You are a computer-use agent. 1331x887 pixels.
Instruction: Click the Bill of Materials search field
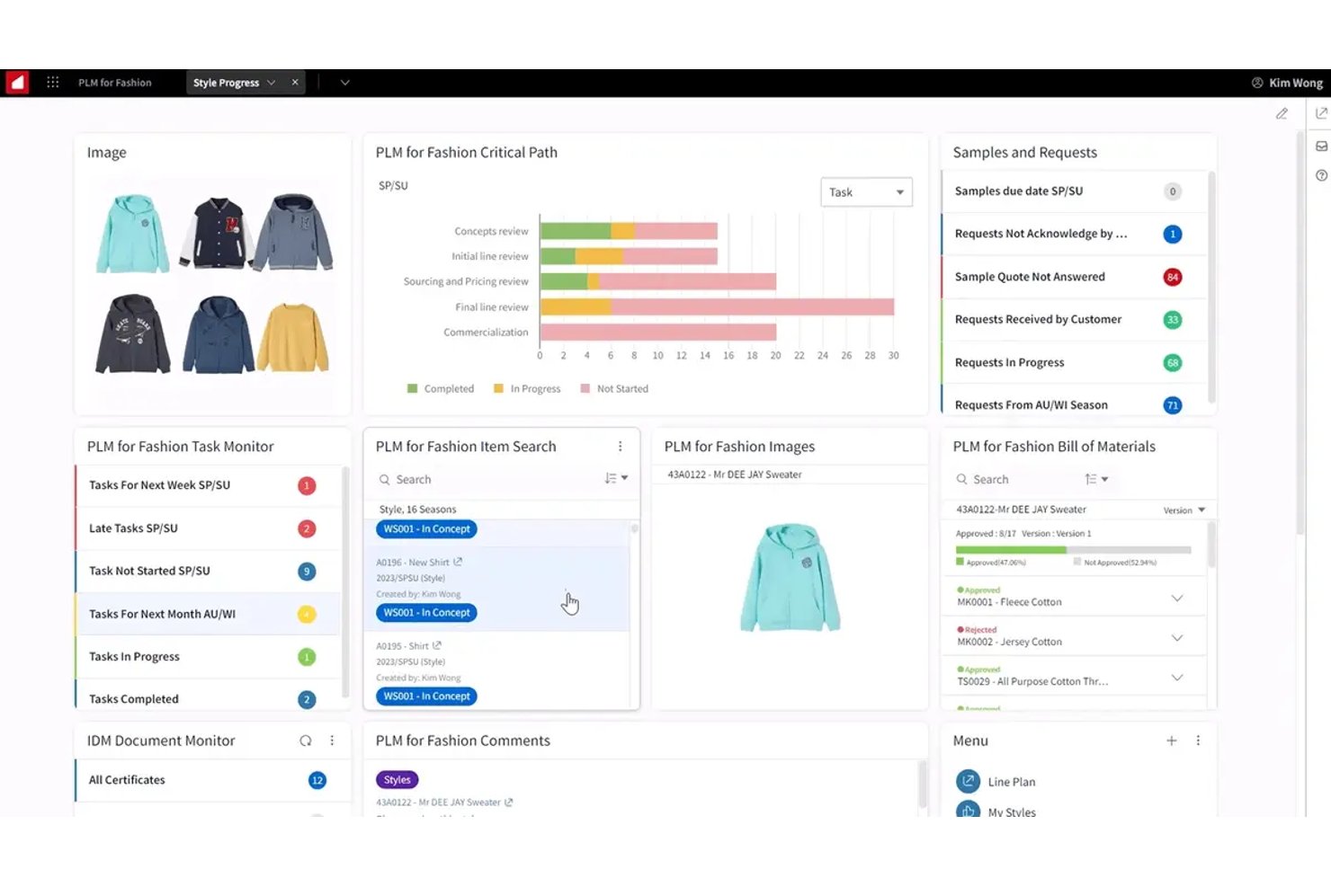1014,480
